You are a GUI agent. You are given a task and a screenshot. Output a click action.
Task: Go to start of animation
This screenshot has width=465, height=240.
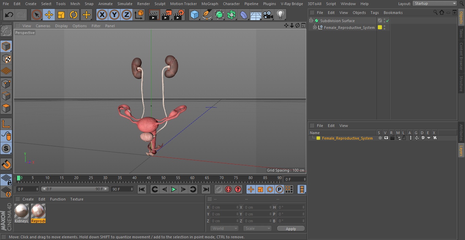pyautogui.click(x=142, y=189)
